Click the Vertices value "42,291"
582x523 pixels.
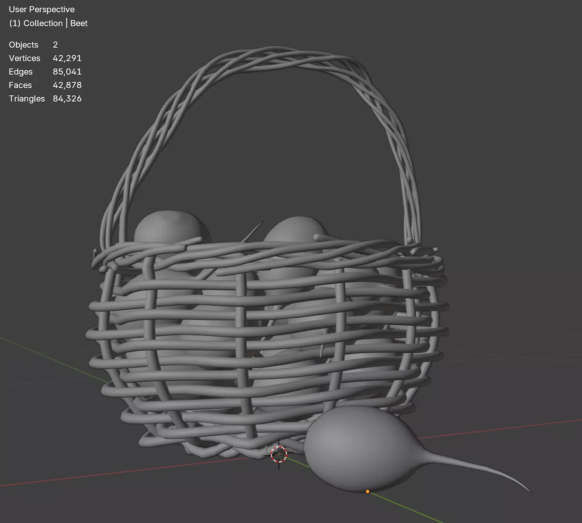(67, 58)
